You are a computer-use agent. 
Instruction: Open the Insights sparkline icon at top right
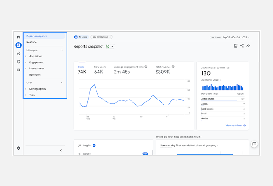coord(248,46)
